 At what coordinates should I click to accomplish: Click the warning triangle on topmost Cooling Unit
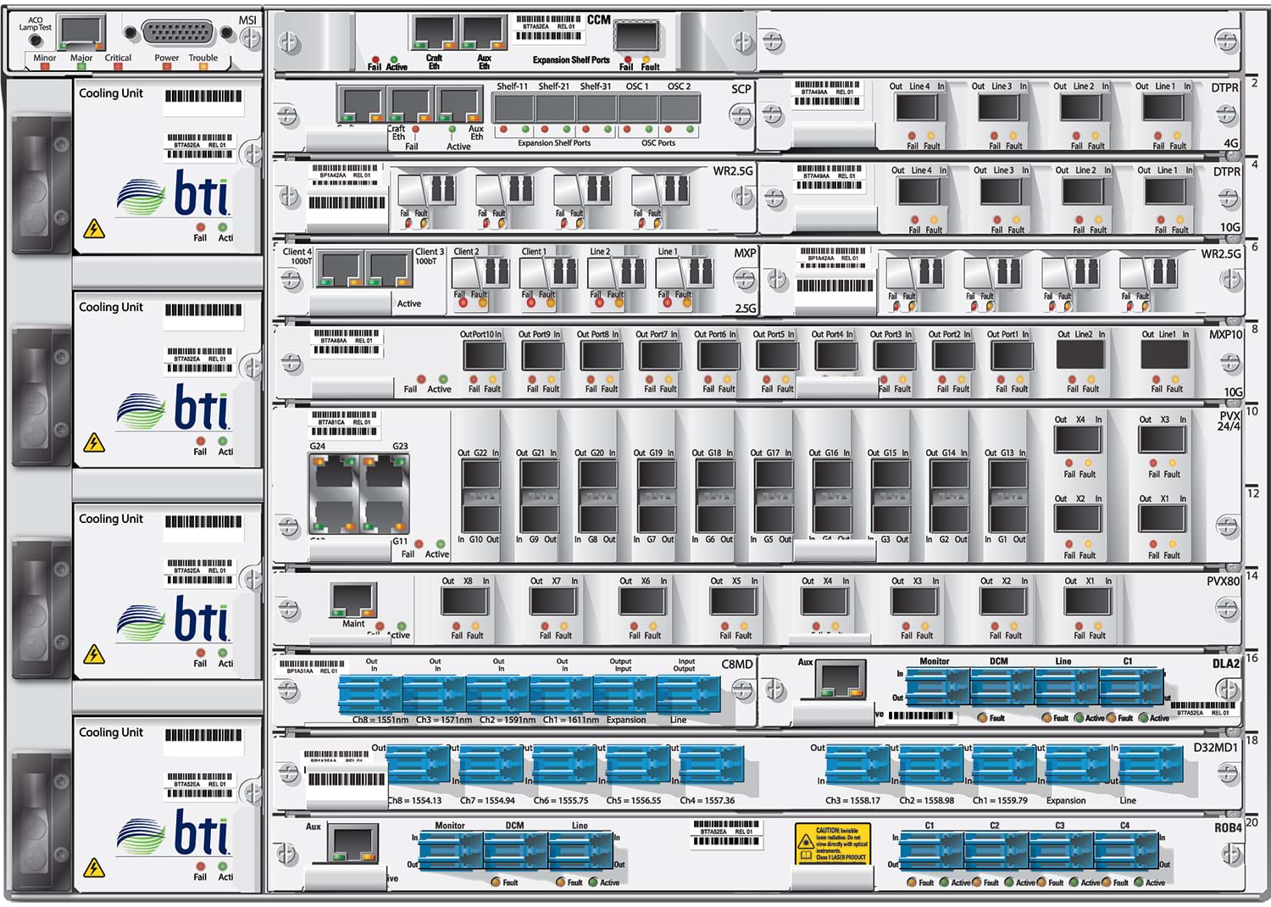pos(94,229)
